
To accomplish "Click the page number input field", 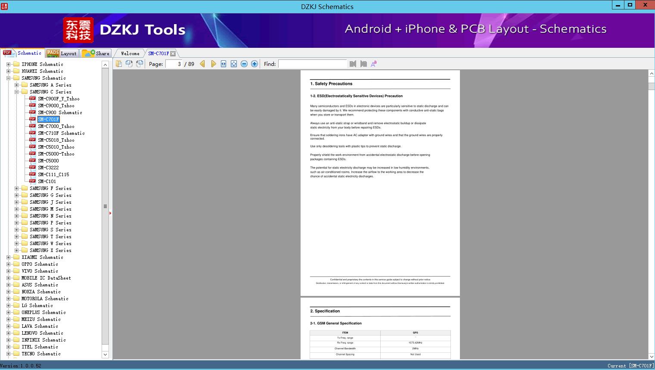I will pyautogui.click(x=174, y=64).
